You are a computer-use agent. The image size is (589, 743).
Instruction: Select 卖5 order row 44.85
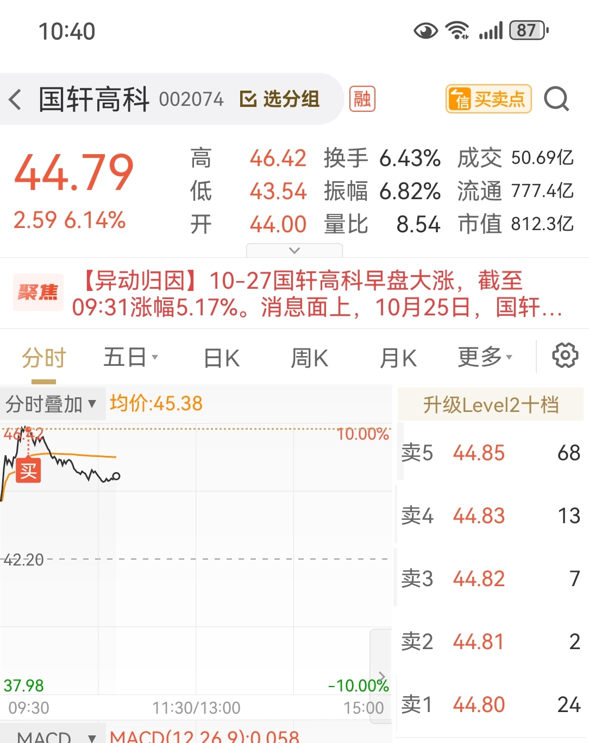pyautogui.click(x=491, y=453)
